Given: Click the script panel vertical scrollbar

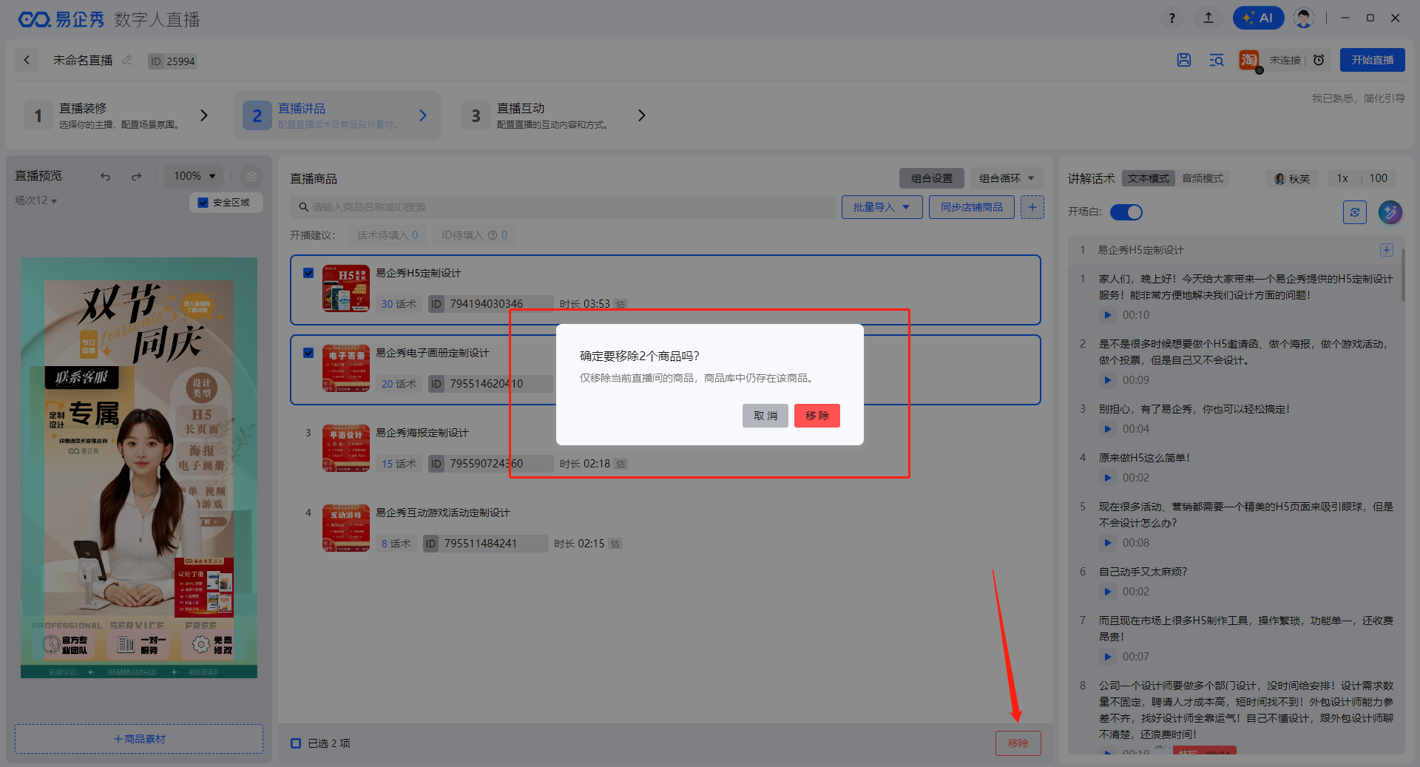Looking at the screenshot, I should (1402, 275).
